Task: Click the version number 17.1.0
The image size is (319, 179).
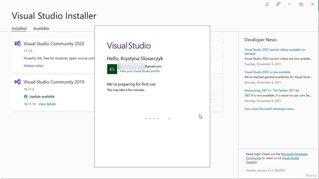Action: click(28, 51)
